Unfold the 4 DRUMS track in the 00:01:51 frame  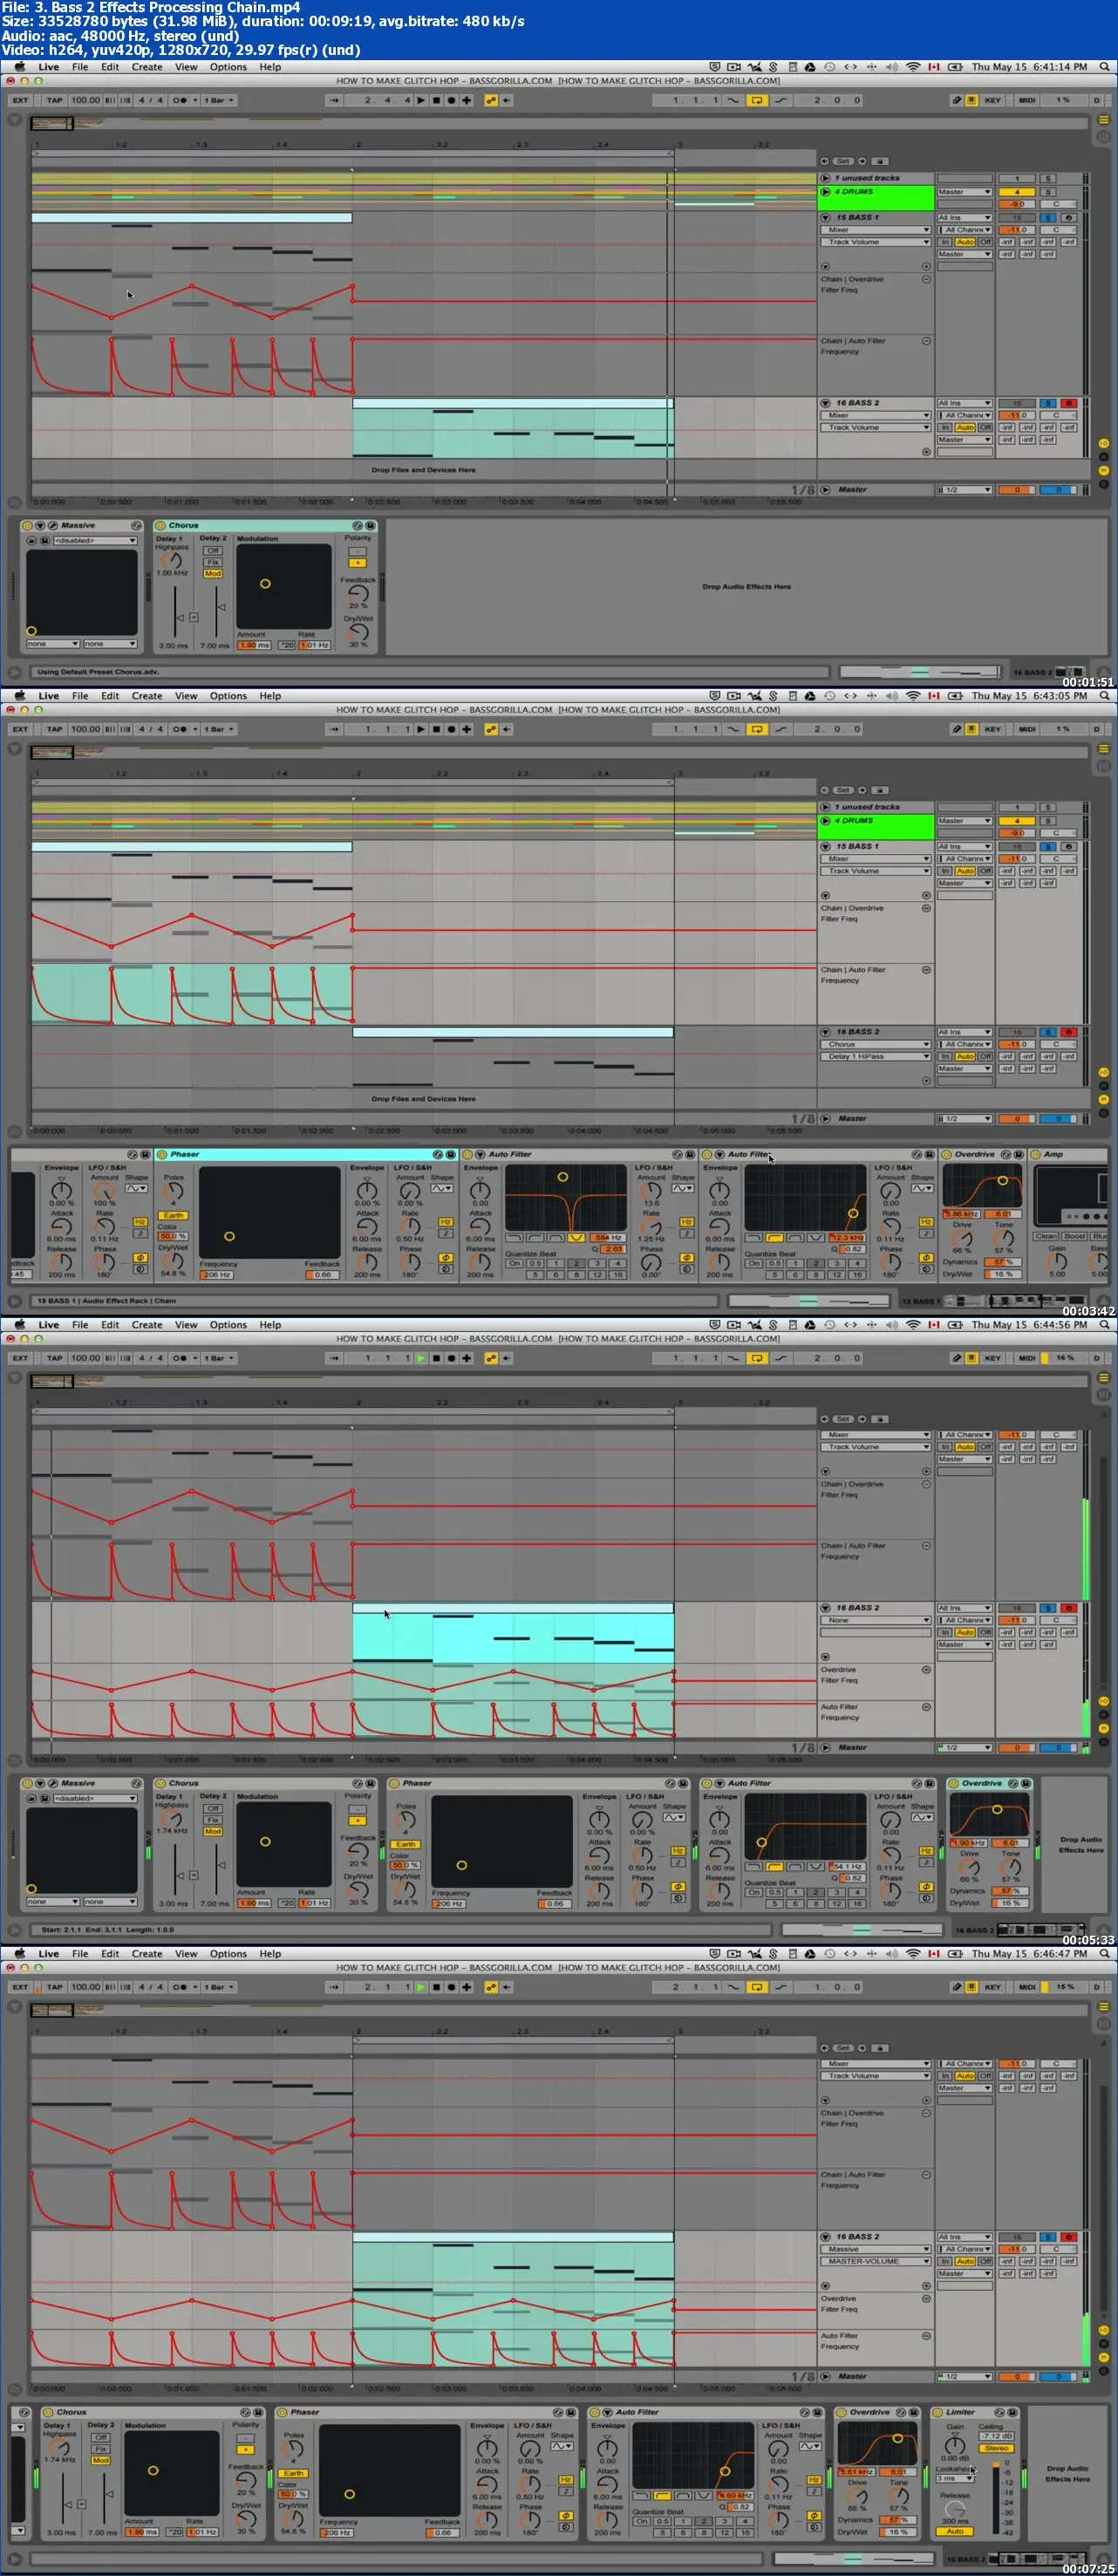(826, 191)
